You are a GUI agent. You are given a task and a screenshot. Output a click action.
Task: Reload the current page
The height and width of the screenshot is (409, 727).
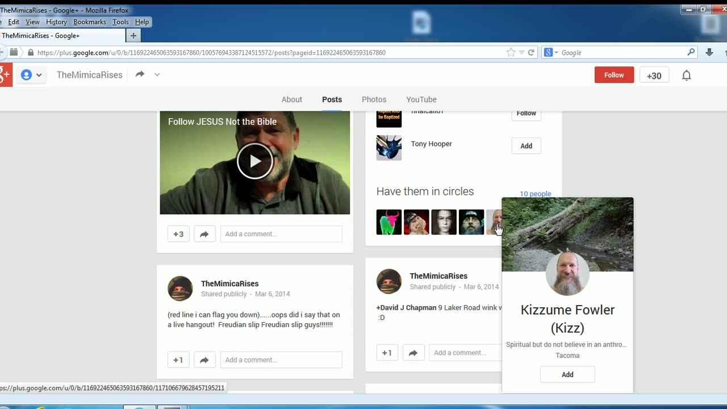tap(531, 52)
